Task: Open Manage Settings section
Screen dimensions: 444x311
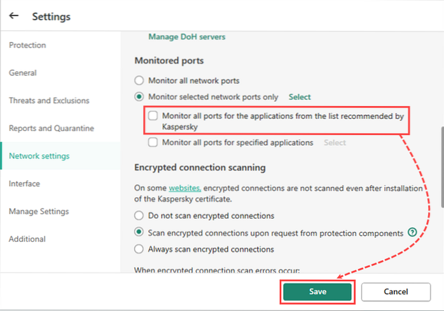Action: click(39, 212)
